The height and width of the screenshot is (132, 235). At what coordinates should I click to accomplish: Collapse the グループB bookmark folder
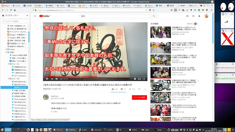(x=8, y=78)
